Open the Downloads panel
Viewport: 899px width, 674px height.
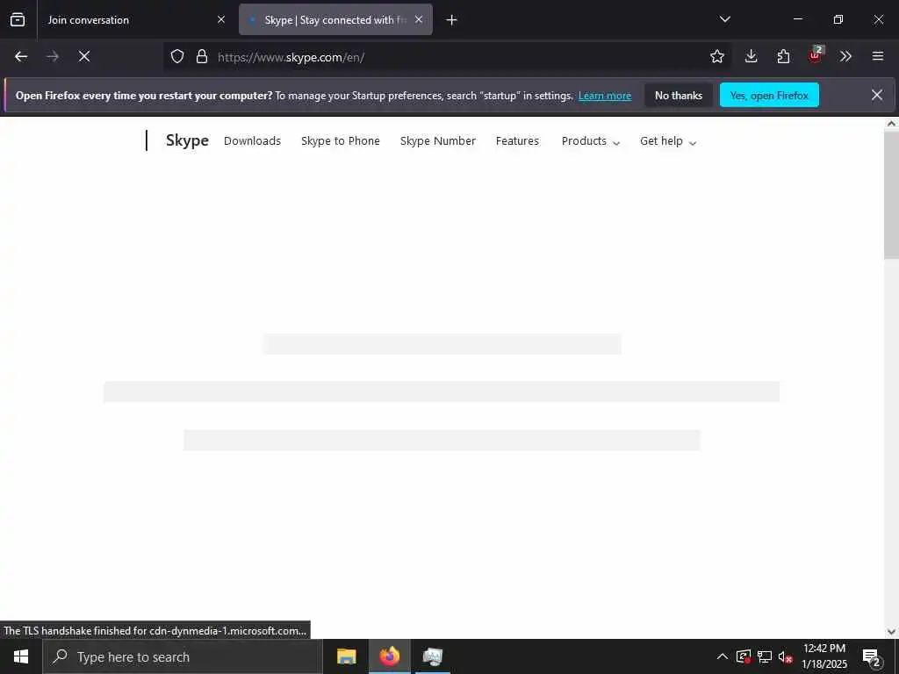[x=752, y=56]
